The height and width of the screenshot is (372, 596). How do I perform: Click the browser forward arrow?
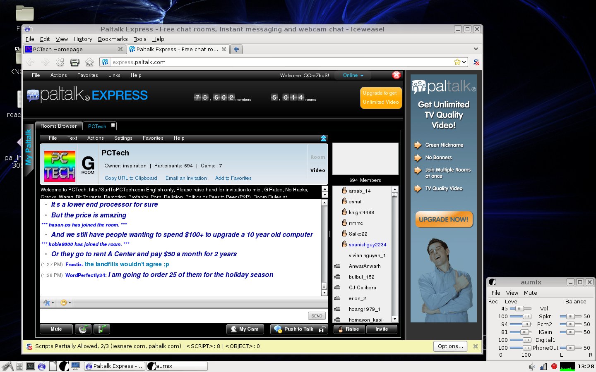45,62
